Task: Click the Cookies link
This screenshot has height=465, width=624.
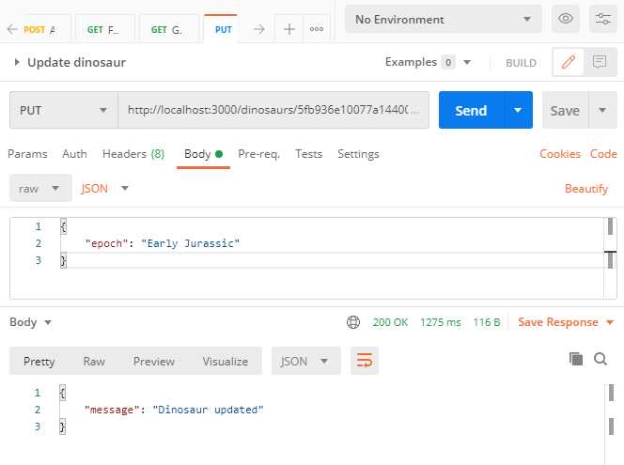Action: (560, 154)
